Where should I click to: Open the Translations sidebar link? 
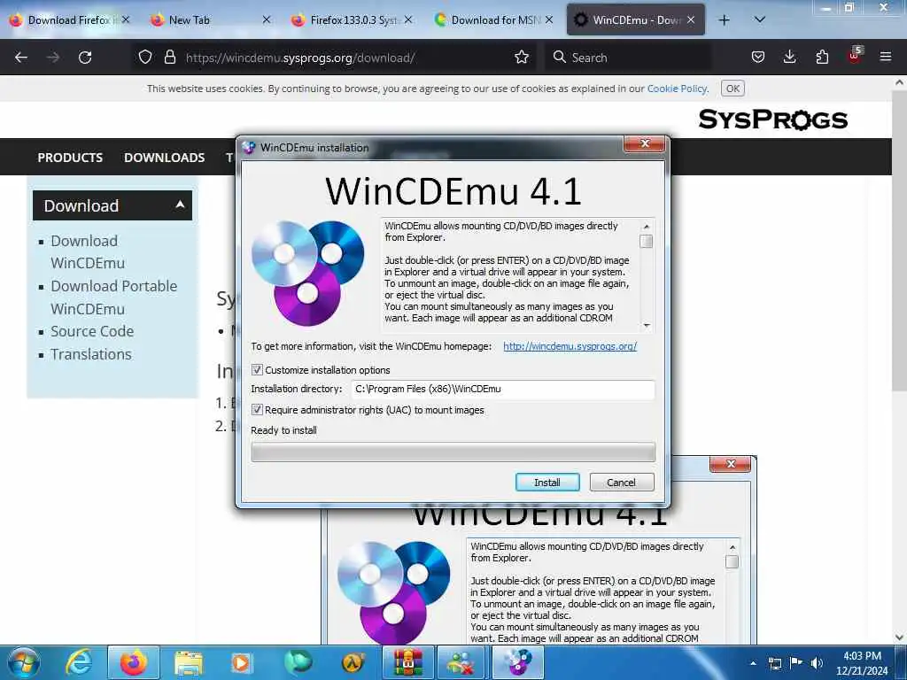91,354
